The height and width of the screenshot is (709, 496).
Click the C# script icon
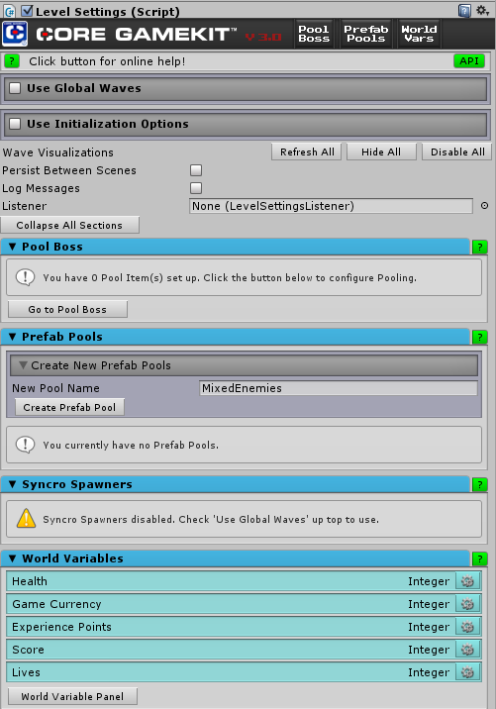tap(10, 11)
